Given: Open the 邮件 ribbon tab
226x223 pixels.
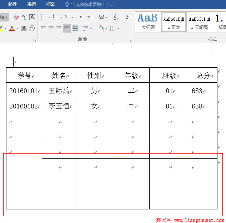Looking at the screenshot, I should [x=12, y=4].
